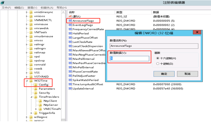
Task: Expand the vmicvss tree node
Action: coord(27,16)
